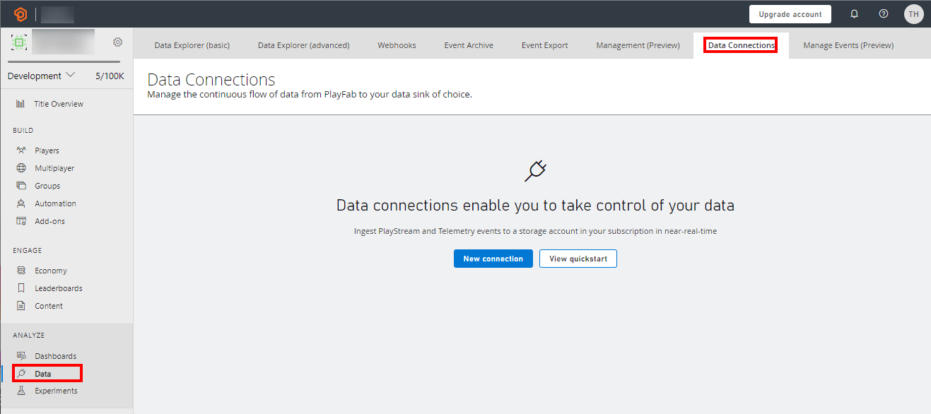Switch to Data Explorer (basic) tab
931x414 pixels.
point(192,45)
